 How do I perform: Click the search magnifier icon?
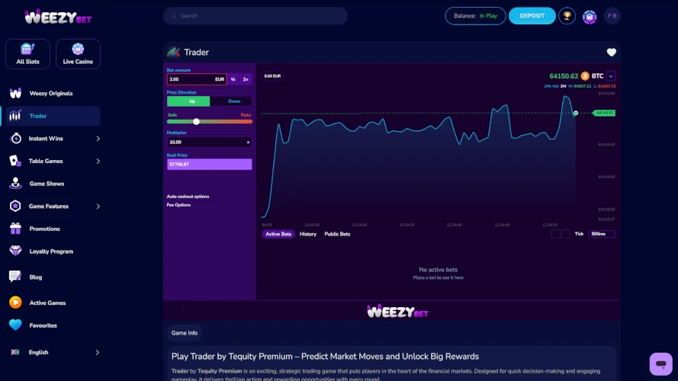click(173, 16)
